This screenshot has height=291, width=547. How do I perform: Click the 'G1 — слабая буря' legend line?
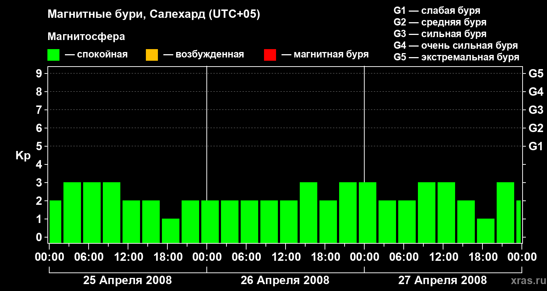(x=437, y=11)
